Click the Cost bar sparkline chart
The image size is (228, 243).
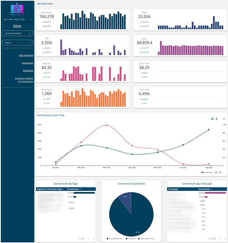(x=191, y=48)
